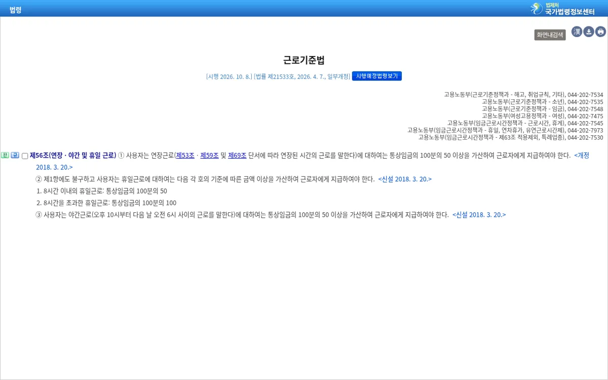Viewport: 608px width, 380px height.
Task: Click the 시행 2026. 10. 8. date text
Action: pos(229,77)
